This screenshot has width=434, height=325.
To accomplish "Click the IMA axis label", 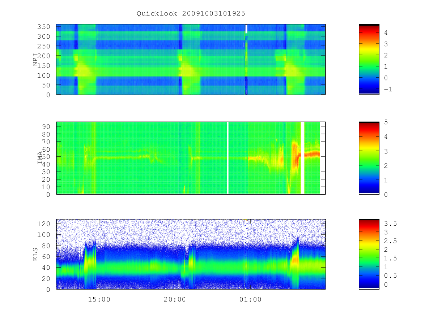I will pos(40,158).
